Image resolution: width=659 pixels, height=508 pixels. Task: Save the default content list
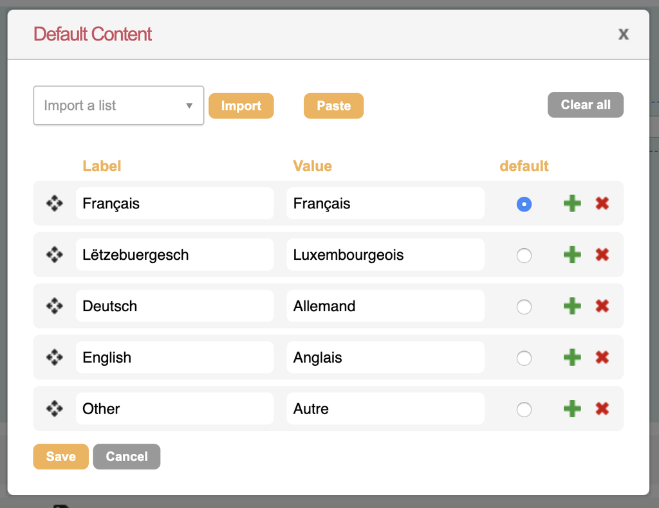pos(61,457)
